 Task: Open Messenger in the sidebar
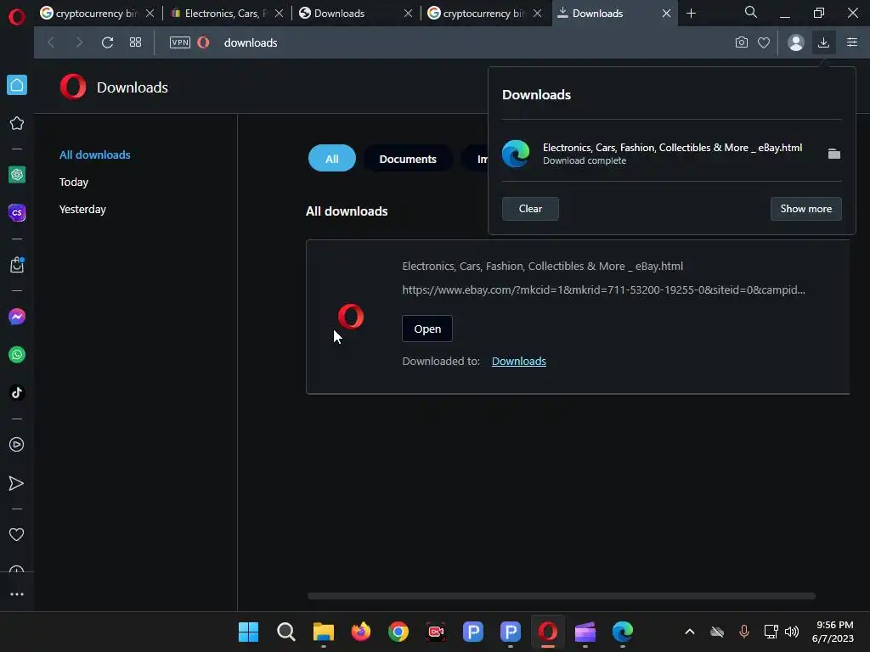(17, 317)
